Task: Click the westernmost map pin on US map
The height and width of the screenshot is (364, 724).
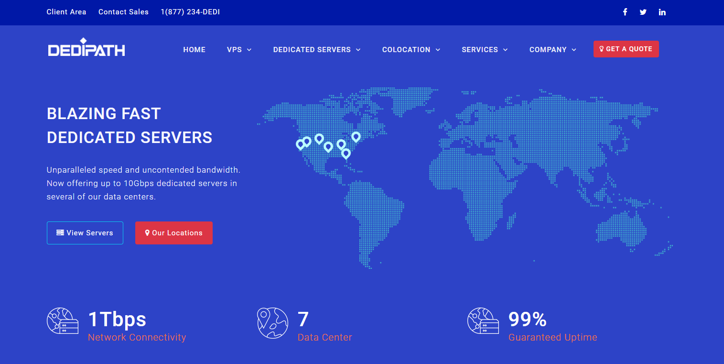Action: point(301,144)
